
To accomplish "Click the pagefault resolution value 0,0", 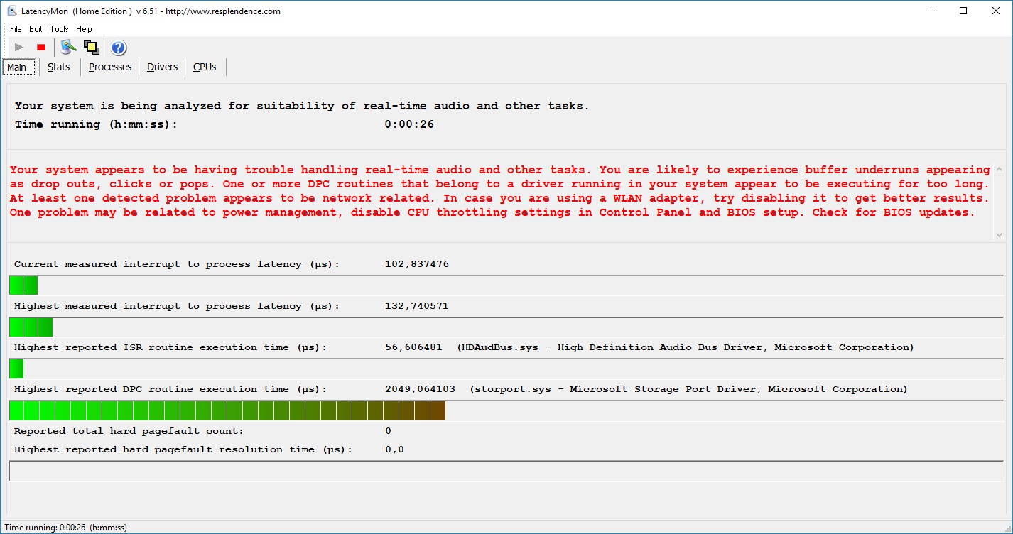I will (394, 449).
